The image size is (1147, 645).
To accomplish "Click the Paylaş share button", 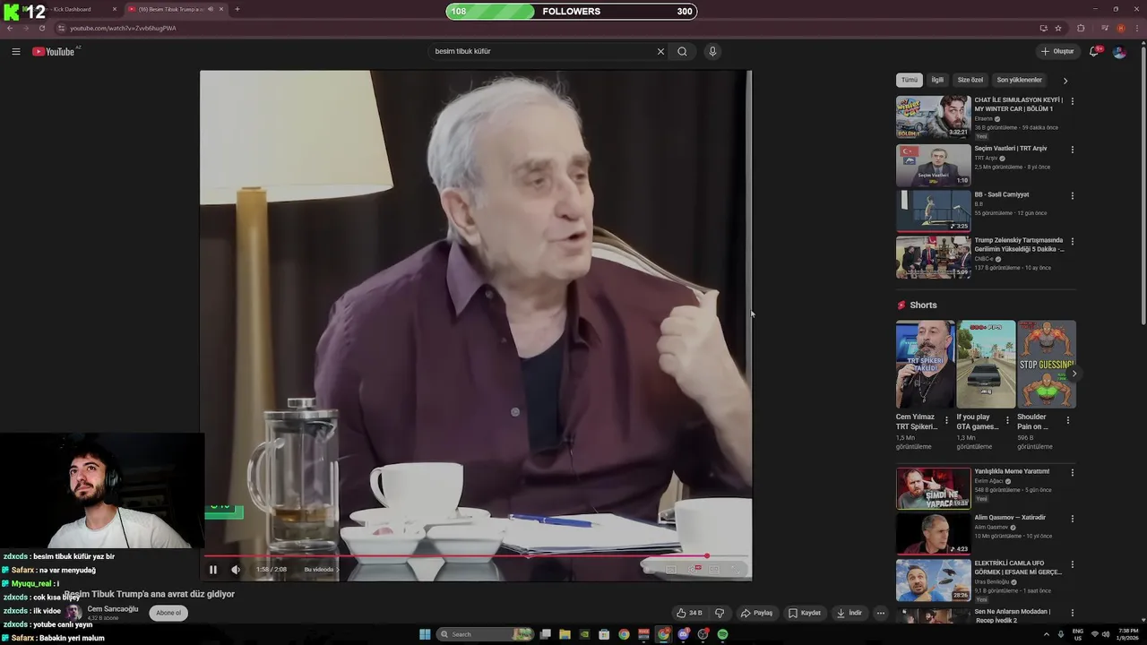I will (x=756, y=613).
